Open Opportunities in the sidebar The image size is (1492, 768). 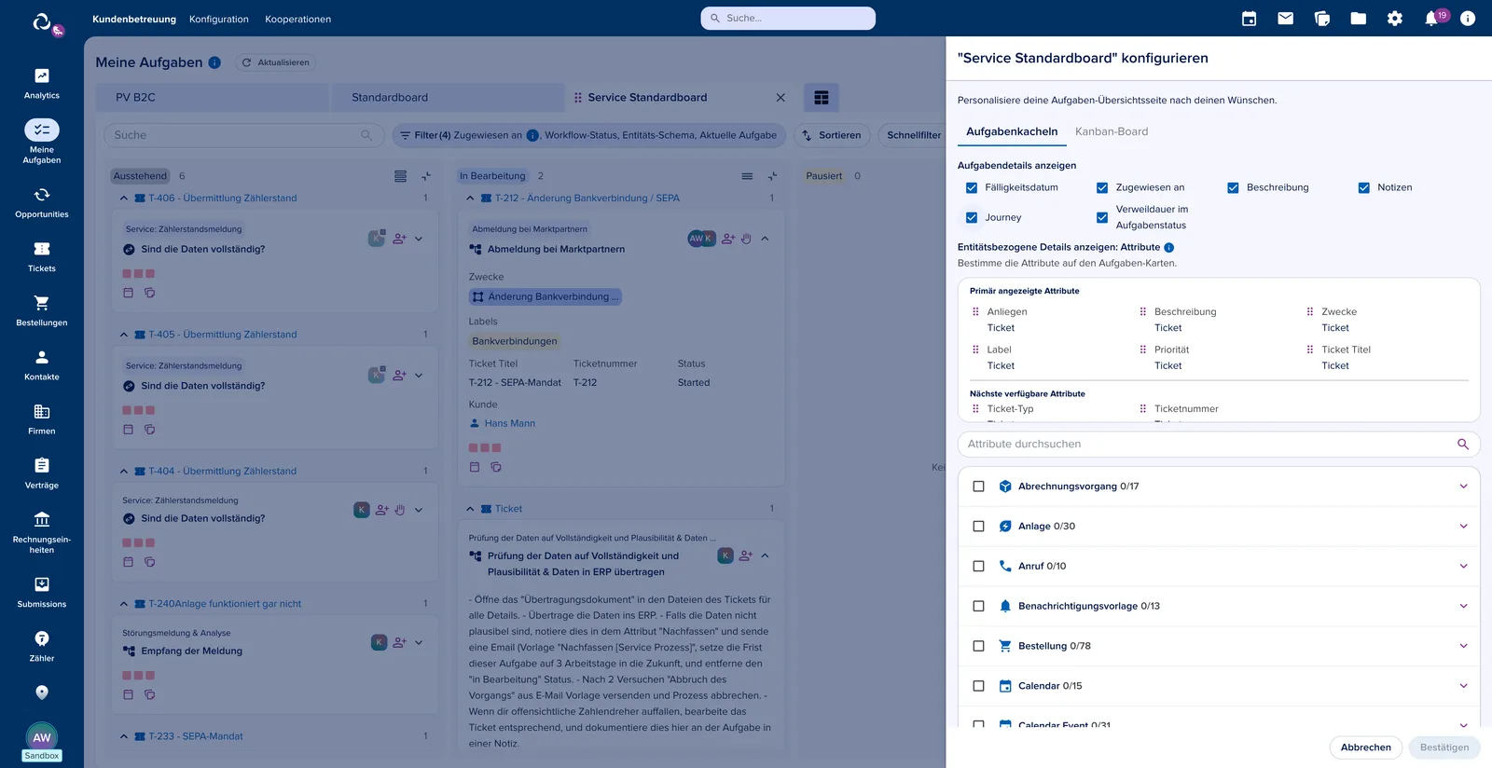tap(41, 202)
